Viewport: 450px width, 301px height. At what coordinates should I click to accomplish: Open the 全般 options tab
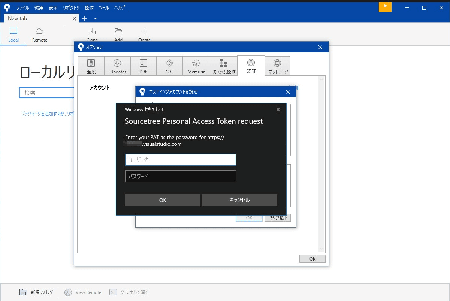click(x=91, y=66)
